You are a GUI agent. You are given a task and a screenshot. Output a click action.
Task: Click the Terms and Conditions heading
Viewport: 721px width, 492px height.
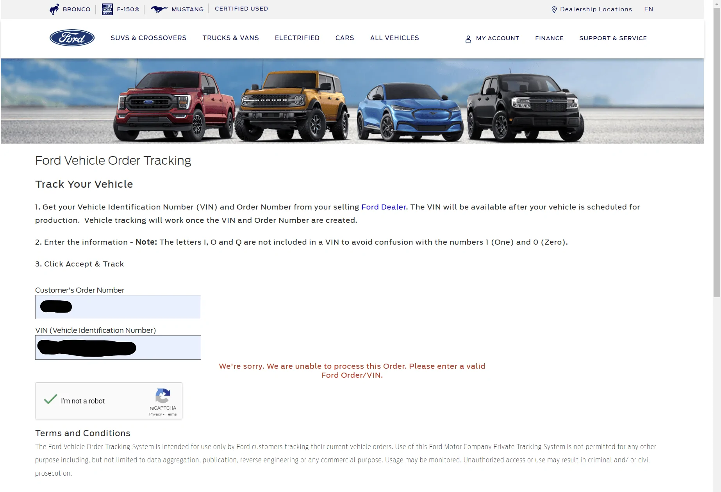click(x=83, y=433)
